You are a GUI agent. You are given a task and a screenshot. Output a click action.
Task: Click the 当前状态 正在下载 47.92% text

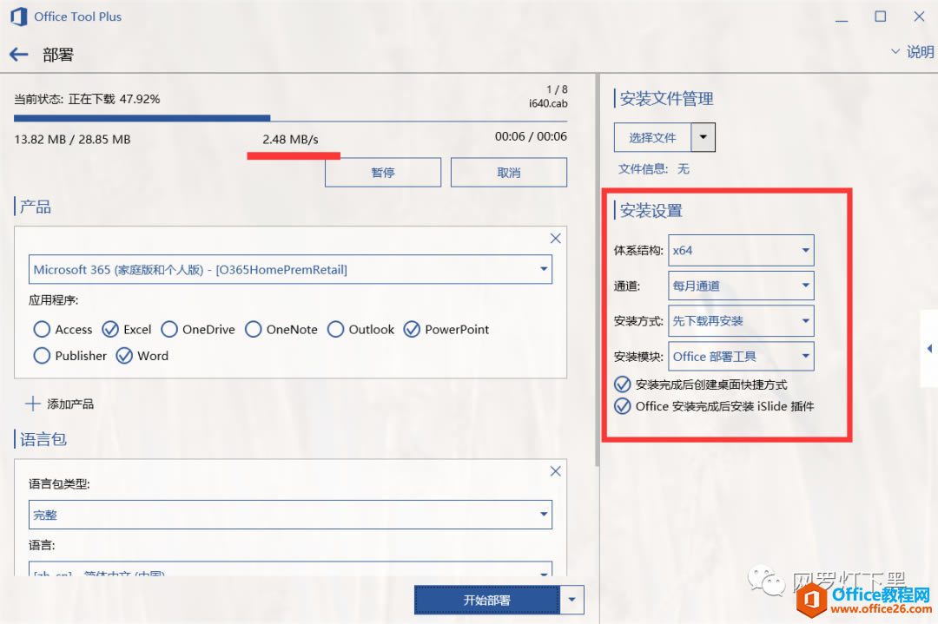click(x=87, y=99)
